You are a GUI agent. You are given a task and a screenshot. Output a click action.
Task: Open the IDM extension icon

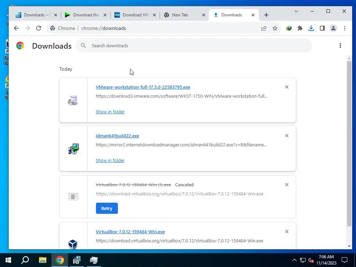pos(289,28)
